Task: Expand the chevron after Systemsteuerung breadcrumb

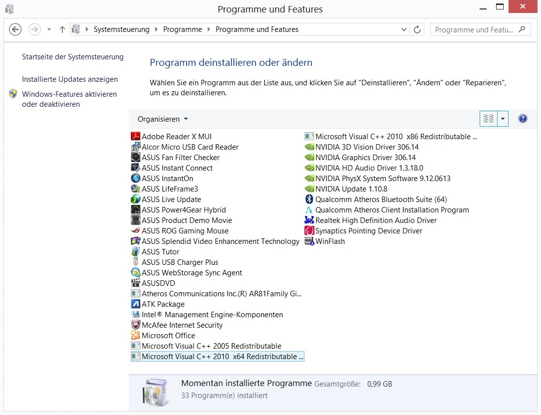Action: 156,29
